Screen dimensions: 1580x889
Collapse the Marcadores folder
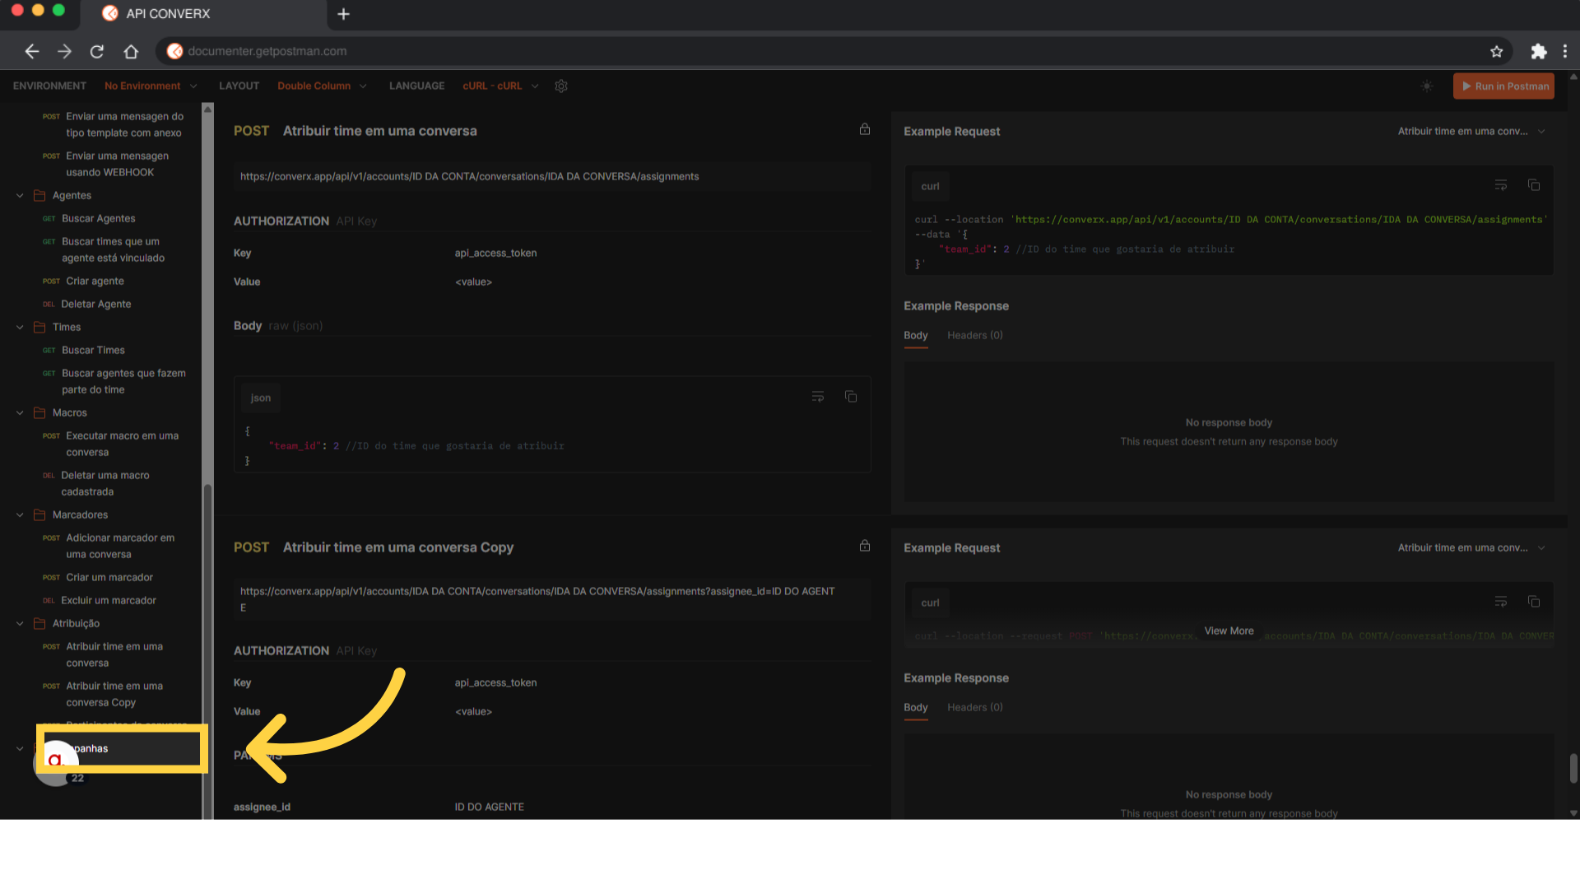pyautogui.click(x=20, y=514)
